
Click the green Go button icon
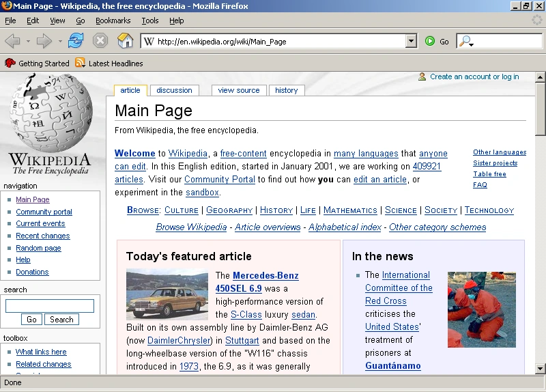(x=430, y=41)
